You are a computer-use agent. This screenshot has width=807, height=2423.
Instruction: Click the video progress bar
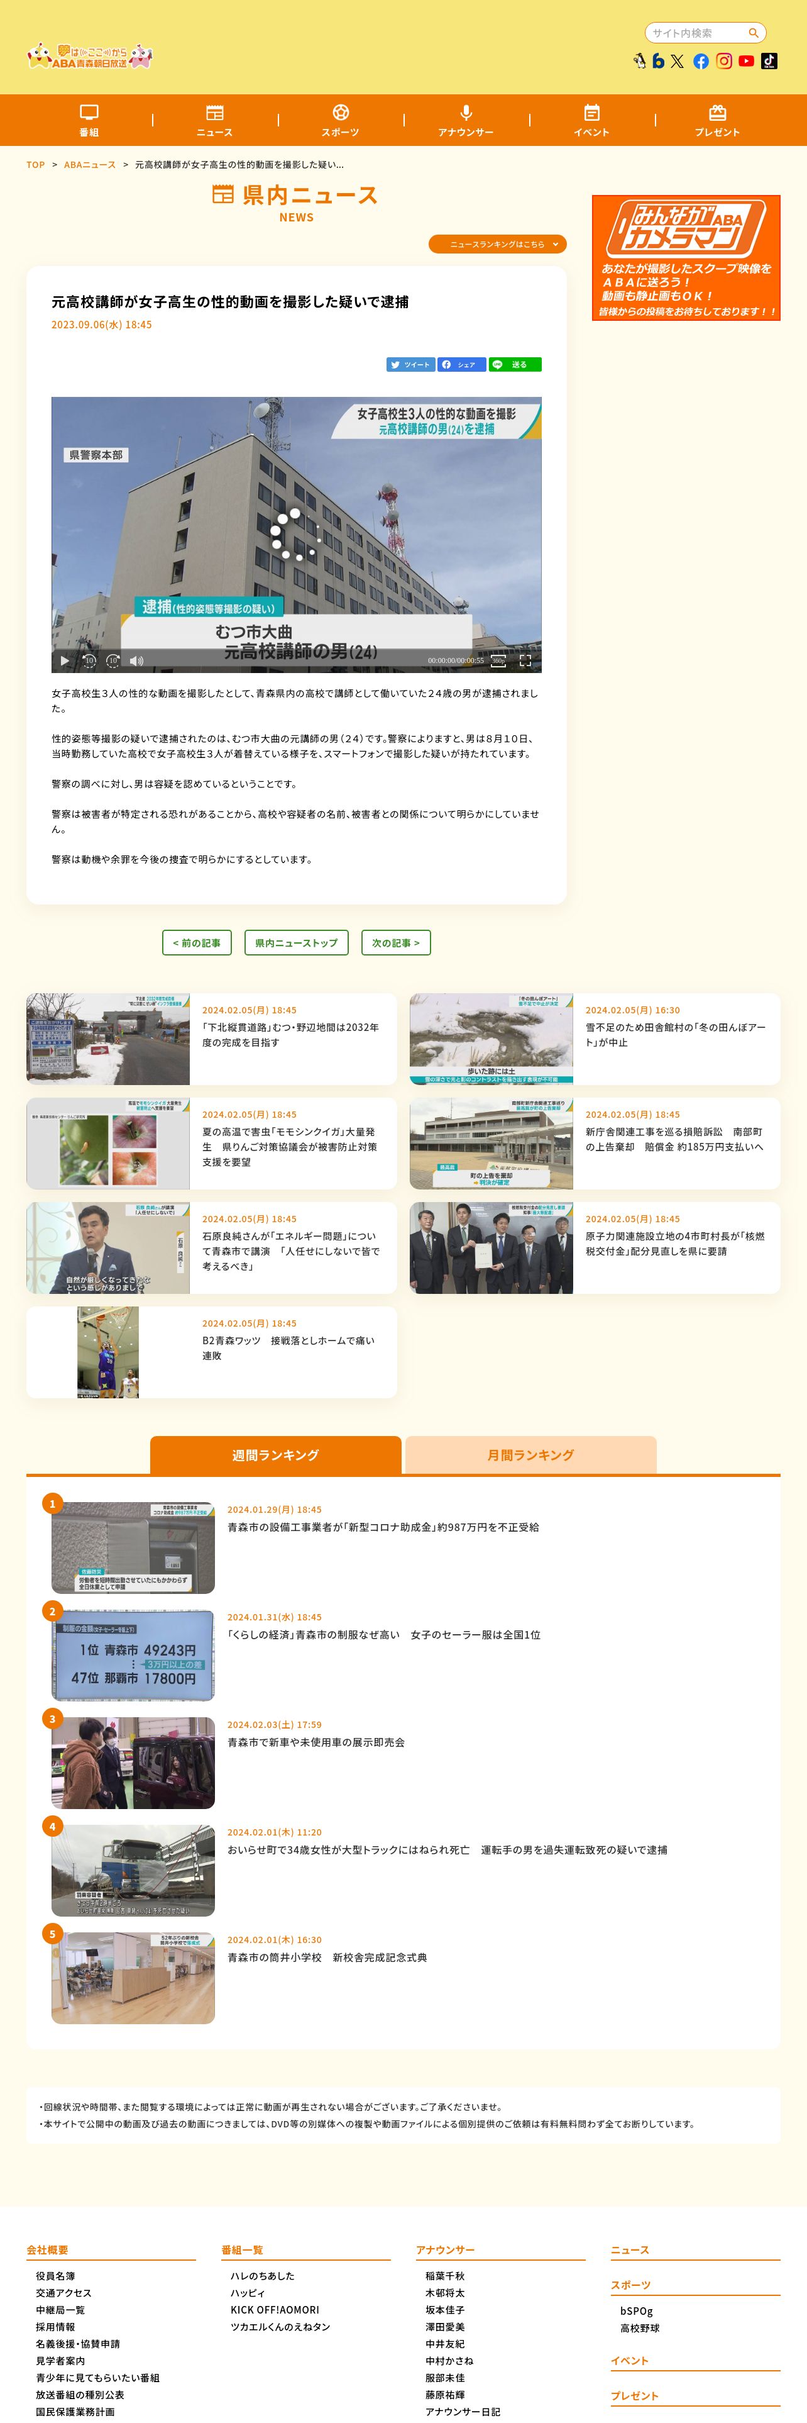pos(296,649)
